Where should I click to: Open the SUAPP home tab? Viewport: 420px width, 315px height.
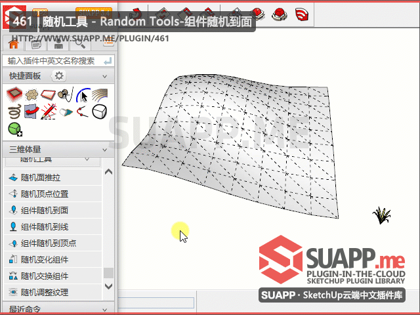[13, 43]
